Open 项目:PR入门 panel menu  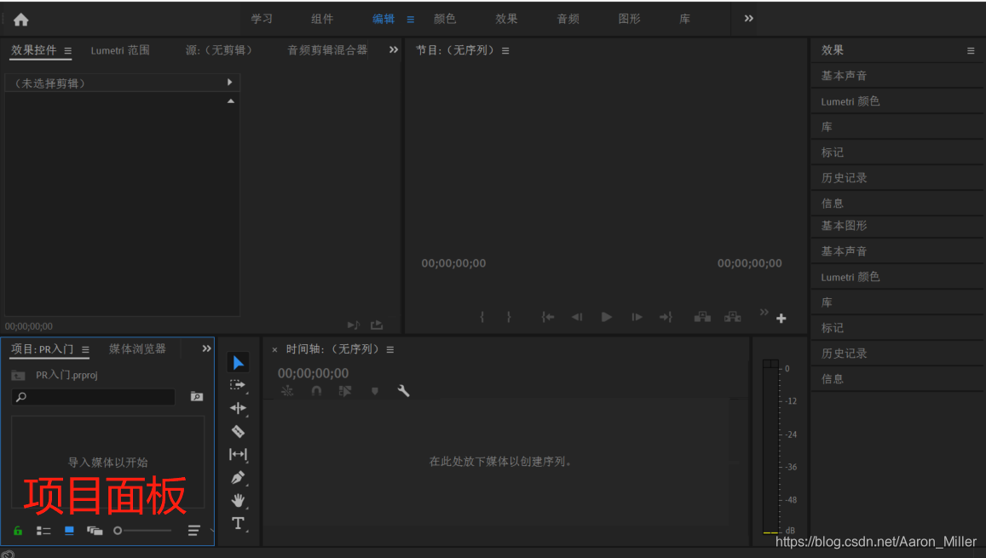pyautogui.click(x=85, y=350)
